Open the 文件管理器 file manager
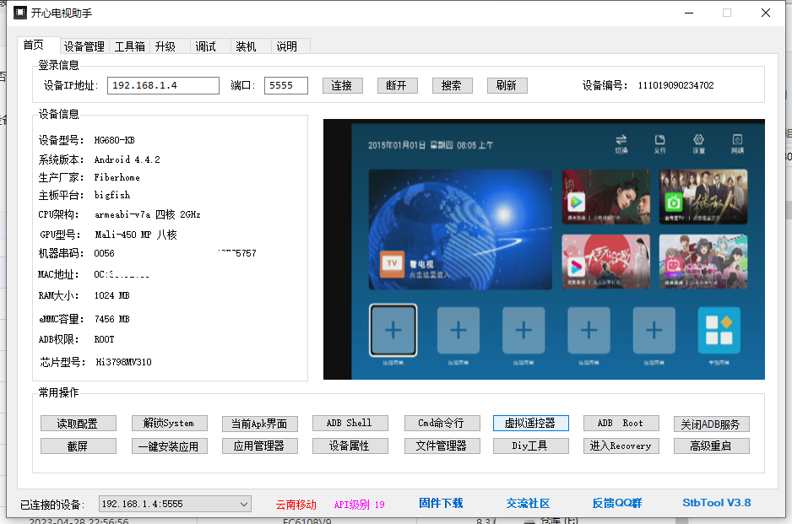Screen dimensions: 792x524 [x=442, y=446]
